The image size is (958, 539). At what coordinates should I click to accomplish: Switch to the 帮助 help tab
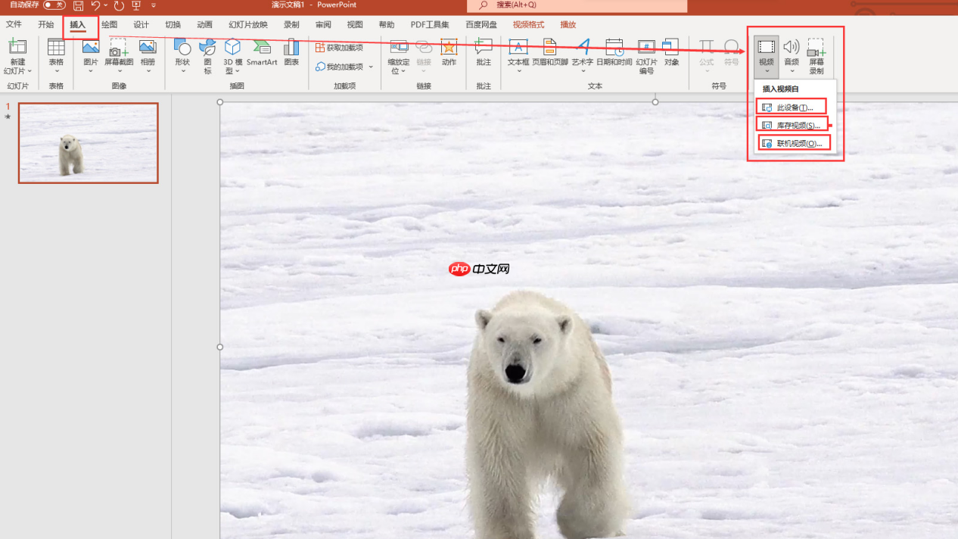click(387, 25)
